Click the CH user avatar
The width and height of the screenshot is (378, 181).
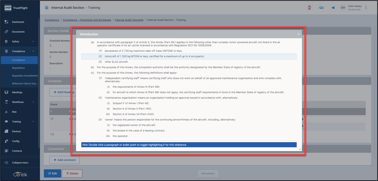pos(343,8)
